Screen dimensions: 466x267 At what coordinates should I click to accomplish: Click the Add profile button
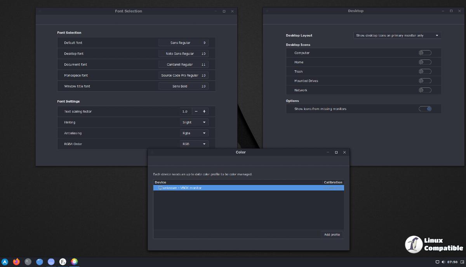click(332, 234)
